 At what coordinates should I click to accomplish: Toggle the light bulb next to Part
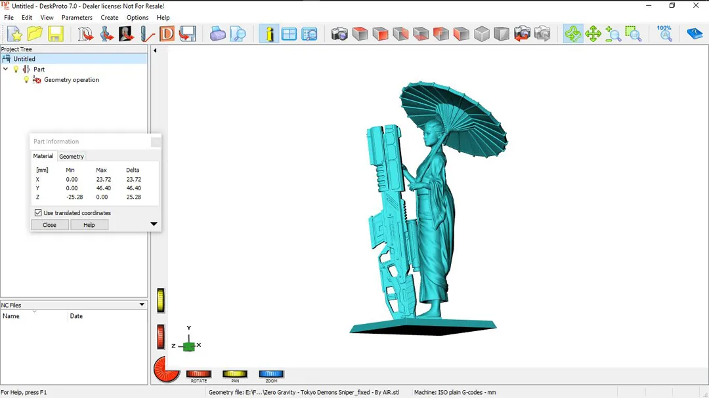tap(16, 69)
